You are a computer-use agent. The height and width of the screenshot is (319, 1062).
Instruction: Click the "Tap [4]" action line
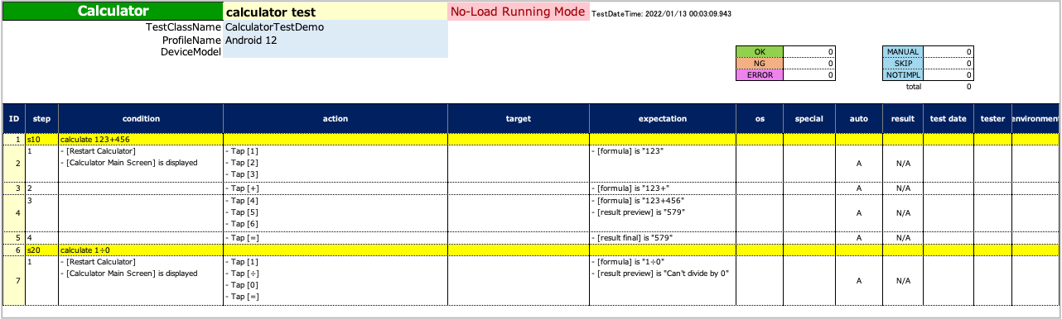(x=242, y=201)
